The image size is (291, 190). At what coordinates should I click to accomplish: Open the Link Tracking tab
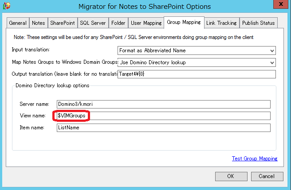pyautogui.click(x=221, y=23)
